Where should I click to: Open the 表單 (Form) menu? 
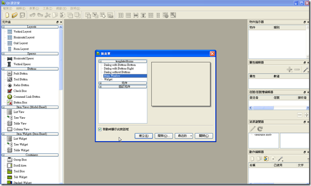point(34,8)
